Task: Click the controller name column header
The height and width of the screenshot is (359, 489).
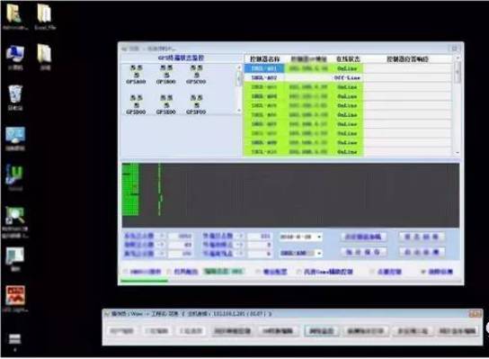Action: 265,59
